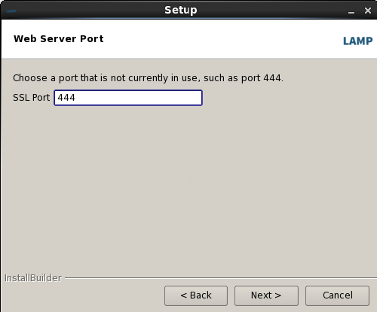Go to the next installer step
This screenshot has height=312, width=377.
pyautogui.click(x=266, y=295)
